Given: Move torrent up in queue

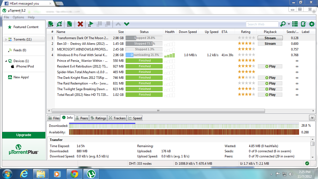Looking at the screenshot, I should tap(118, 24).
